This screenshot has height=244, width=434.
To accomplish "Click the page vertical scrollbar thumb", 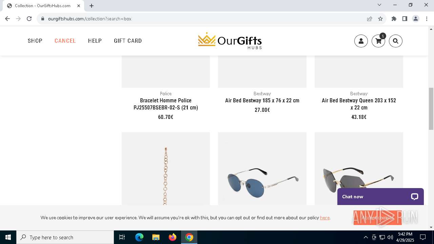I will click(x=431, y=108).
